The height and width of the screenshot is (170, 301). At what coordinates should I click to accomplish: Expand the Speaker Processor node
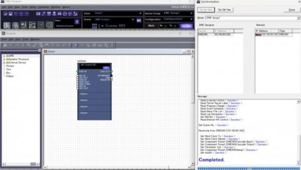coord(4,59)
